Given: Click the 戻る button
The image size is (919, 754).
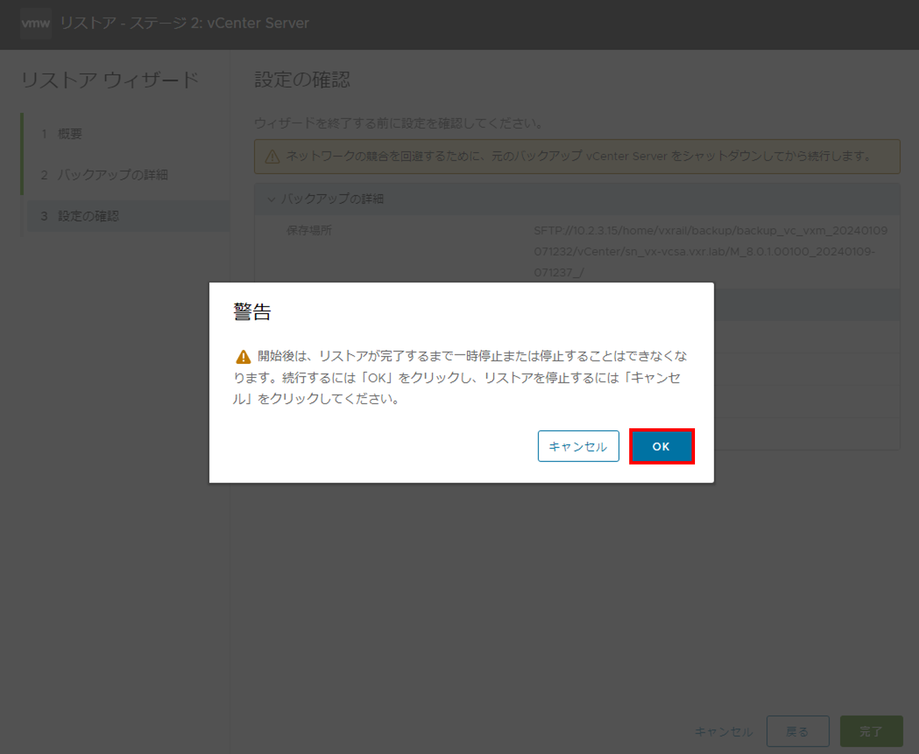Looking at the screenshot, I should click(798, 731).
